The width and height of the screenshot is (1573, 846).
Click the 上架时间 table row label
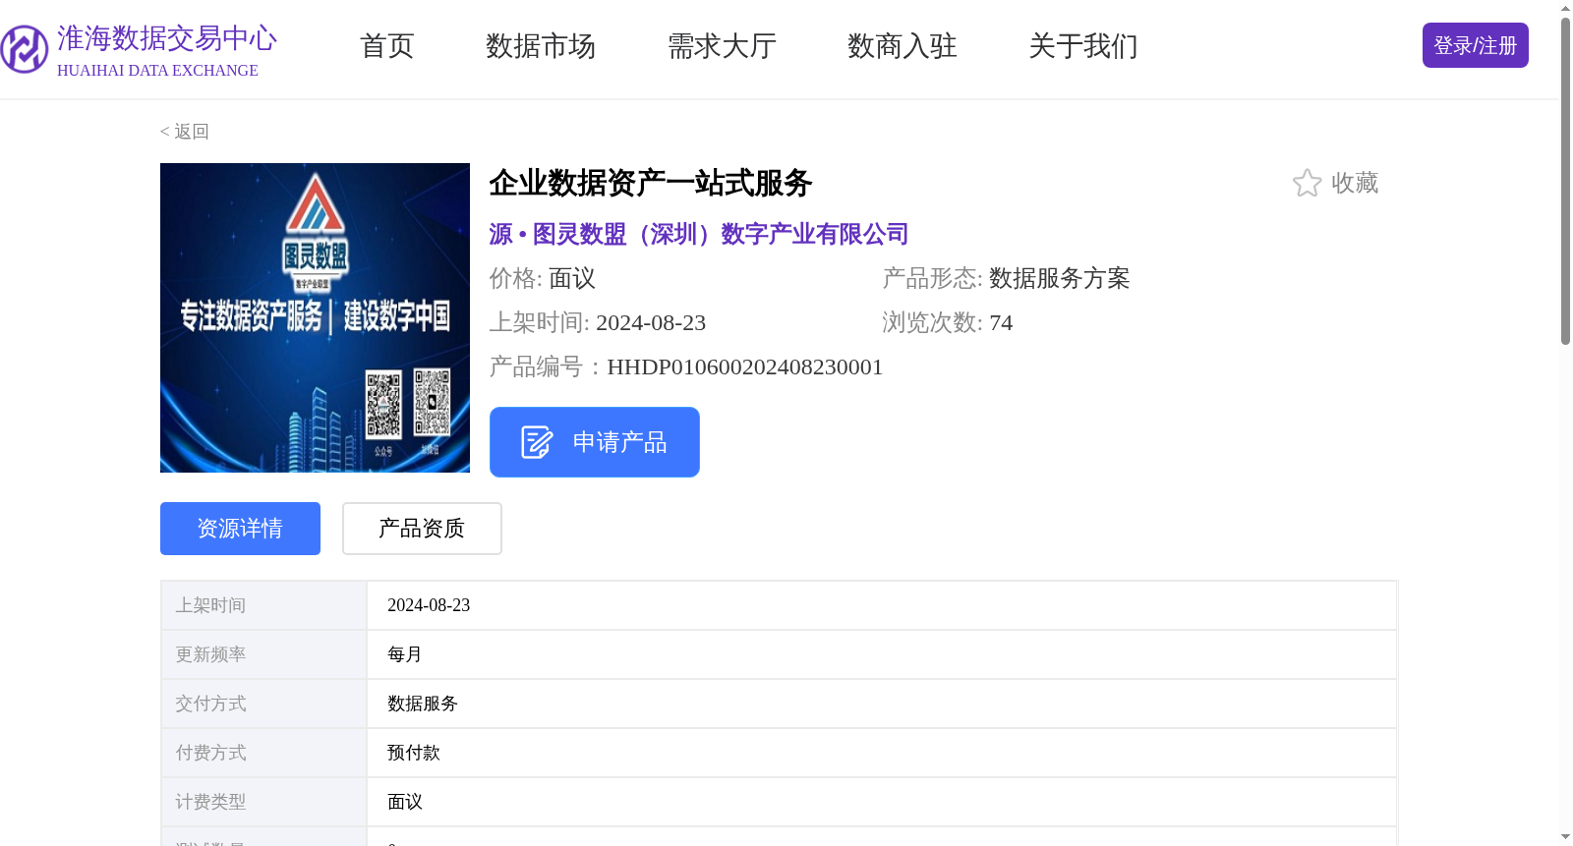click(x=210, y=605)
